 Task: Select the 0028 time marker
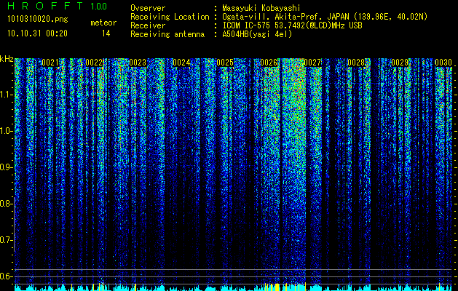pyautogui.click(x=356, y=63)
